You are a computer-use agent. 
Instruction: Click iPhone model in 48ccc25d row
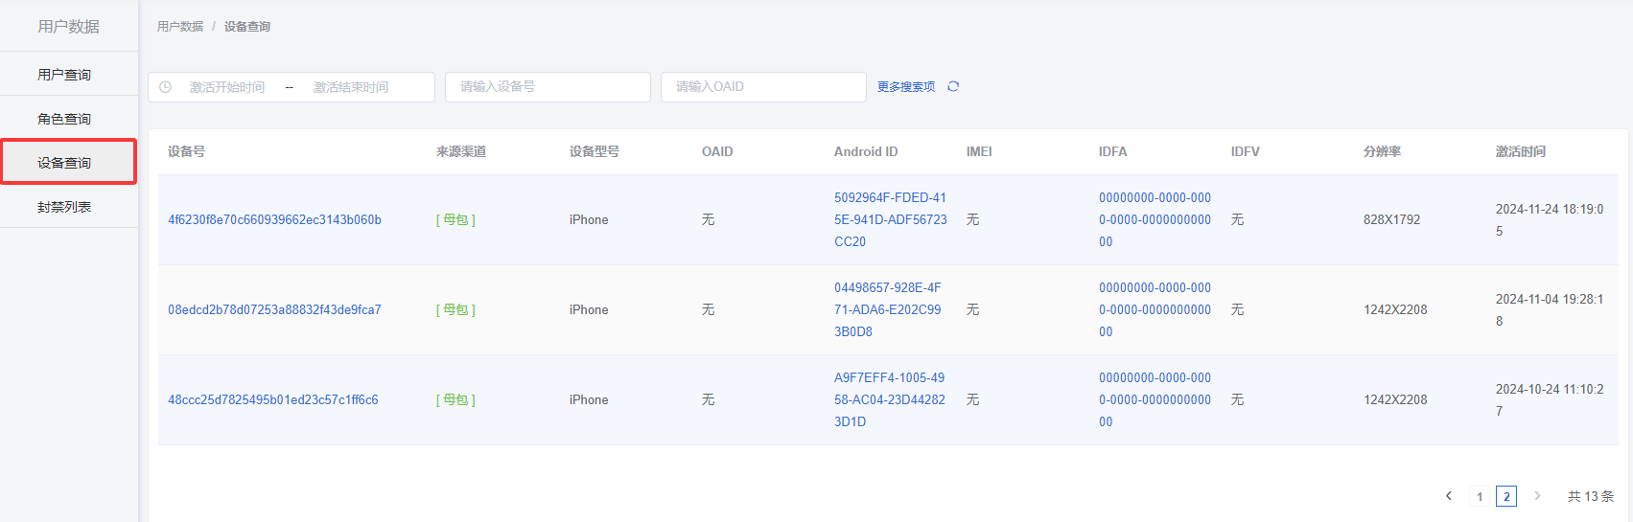pos(589,399)
